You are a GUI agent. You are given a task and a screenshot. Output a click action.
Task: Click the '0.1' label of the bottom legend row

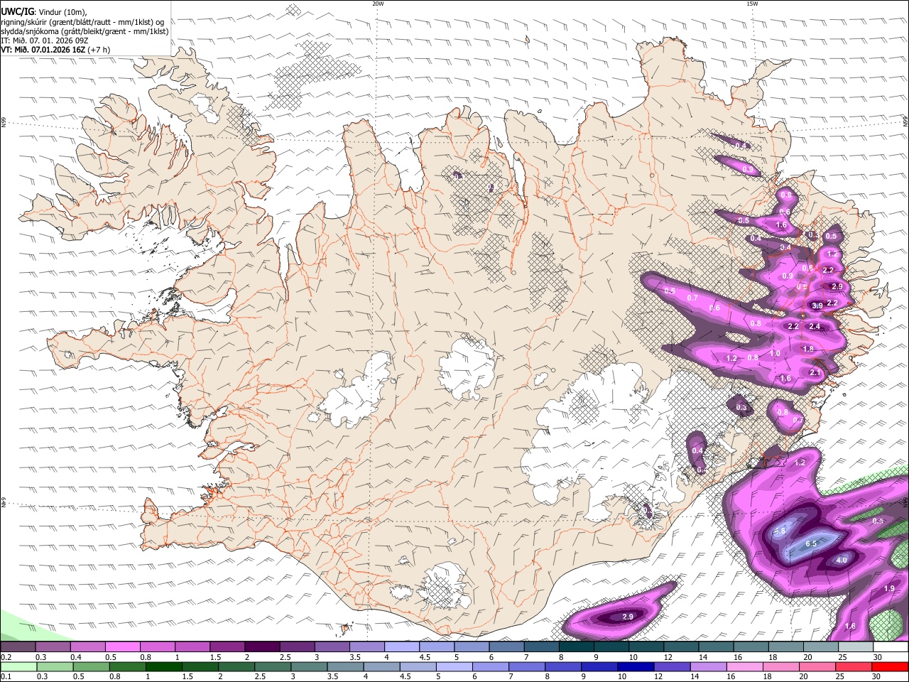pos(6,677)
